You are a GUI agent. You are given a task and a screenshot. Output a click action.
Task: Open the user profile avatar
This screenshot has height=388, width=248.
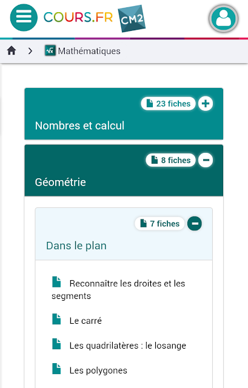point(224,19)
